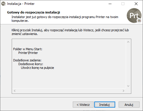Click the large round Prt logo
This screenshot has width=143, height=111.
(134, 15)
